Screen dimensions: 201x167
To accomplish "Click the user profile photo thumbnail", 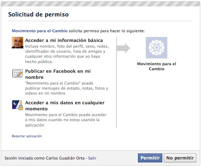I will coord(18,43).
